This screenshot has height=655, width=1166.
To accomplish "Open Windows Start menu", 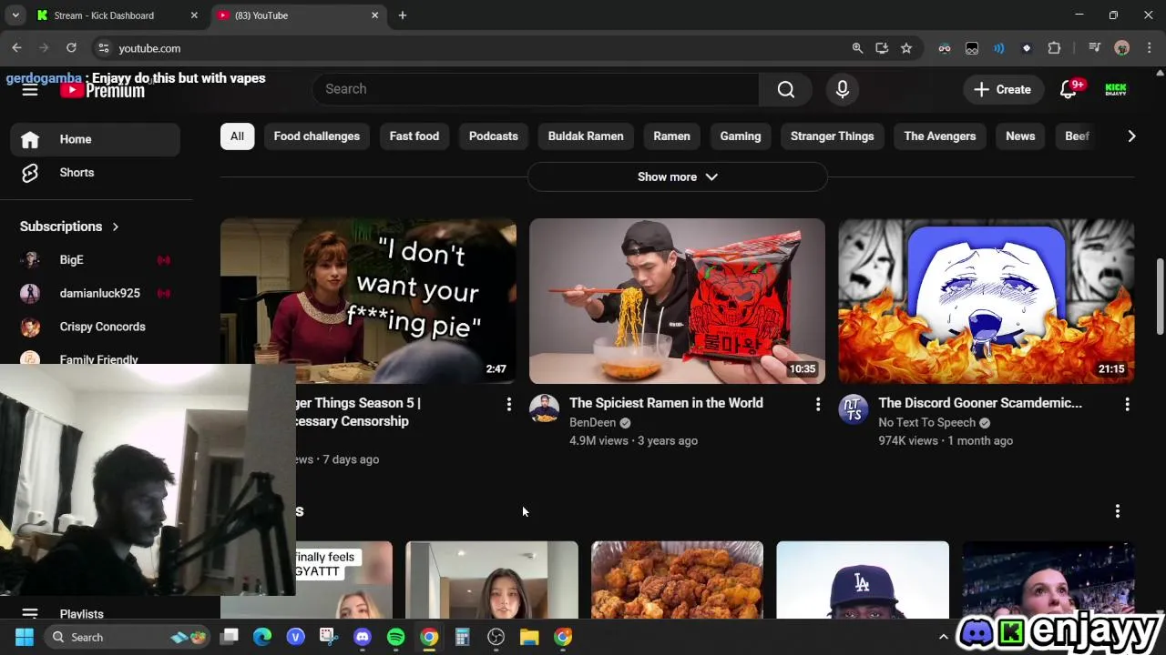I will [x=25, y=638].
